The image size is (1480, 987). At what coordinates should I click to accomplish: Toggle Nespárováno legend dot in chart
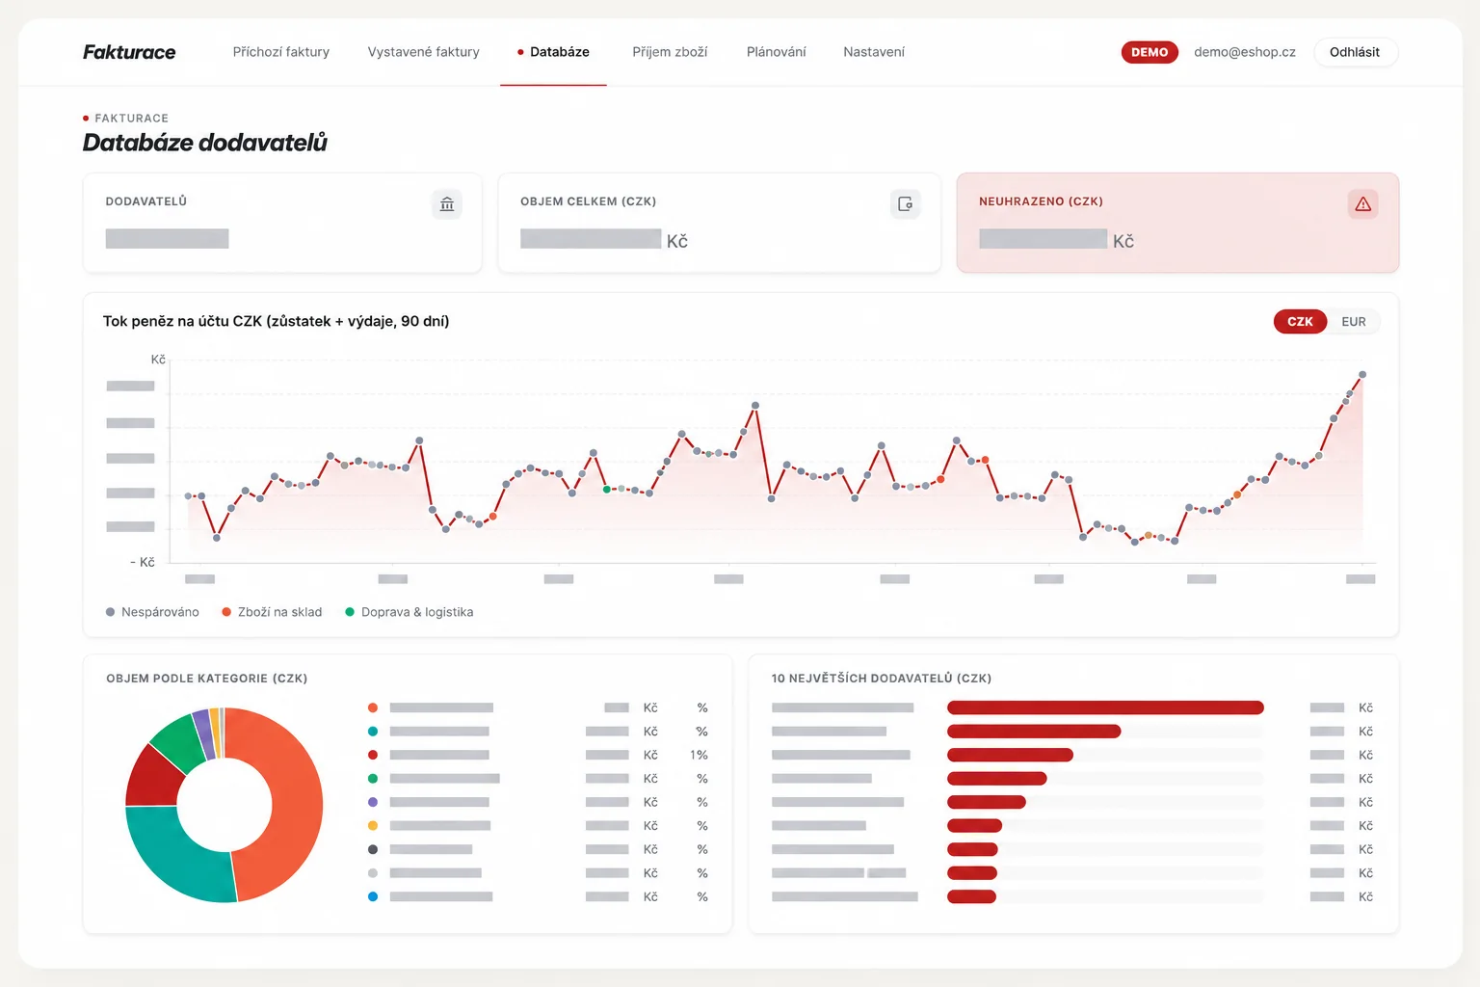[111, 612]
